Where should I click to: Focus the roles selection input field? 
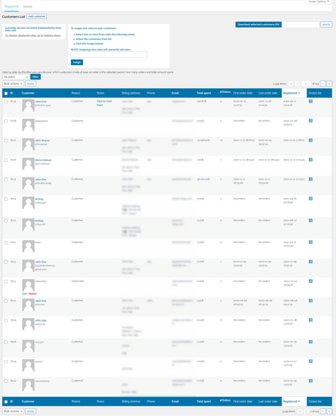[x=109, y=54]
